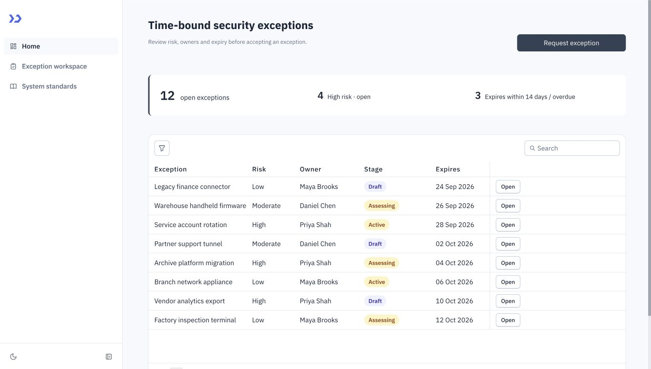Click Assessing badge for Warehouse handheld firmware
The width and height of the screenshot is (651, 369).
[x=382, y=206]
